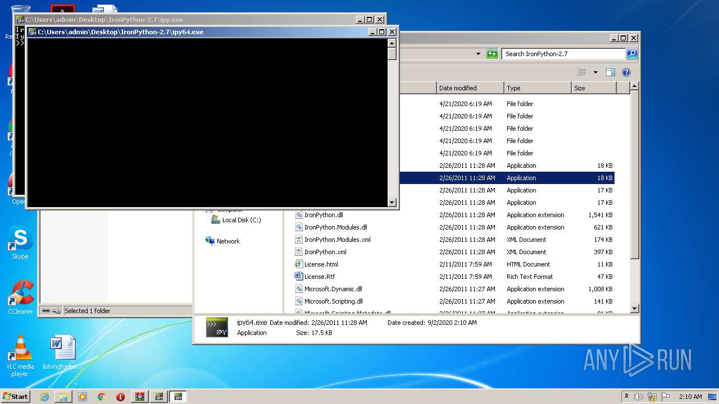Click Selected 1 folder status text
The image size is (719, 404).
pyautogui.click(x=87, y=311)
